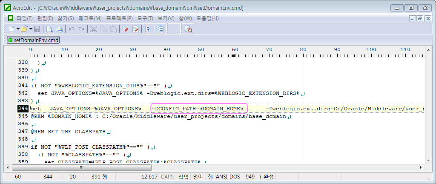
Task: Click the Print icon
Action: (x=59, y=29)
